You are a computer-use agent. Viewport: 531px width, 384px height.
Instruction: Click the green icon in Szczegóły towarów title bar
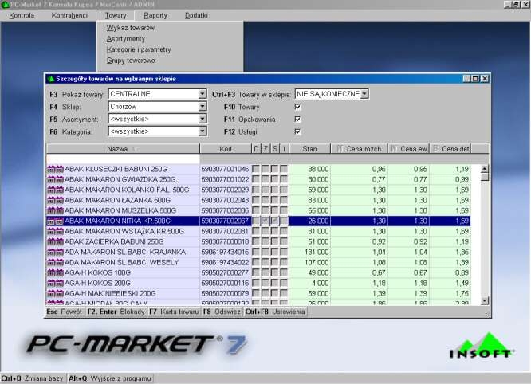[51, 79]
